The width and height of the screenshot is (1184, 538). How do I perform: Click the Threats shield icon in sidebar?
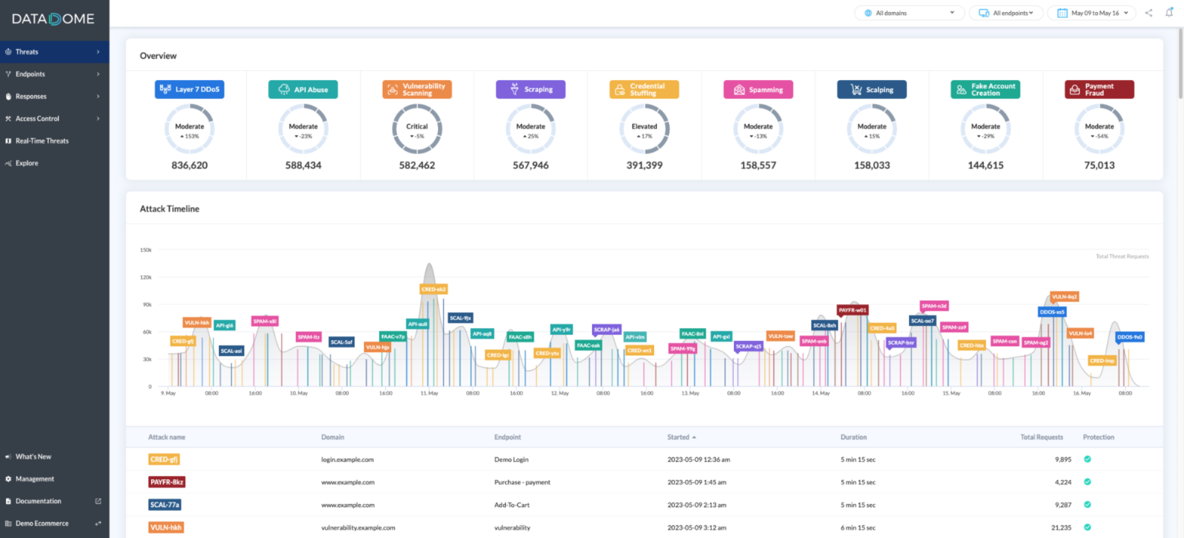coord(8,52)
